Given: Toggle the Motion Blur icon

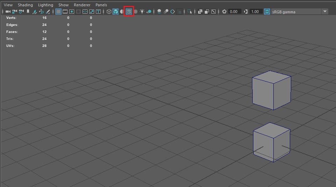Looking at the screenshot, I should pyautogui.click(x=166, y=12).
